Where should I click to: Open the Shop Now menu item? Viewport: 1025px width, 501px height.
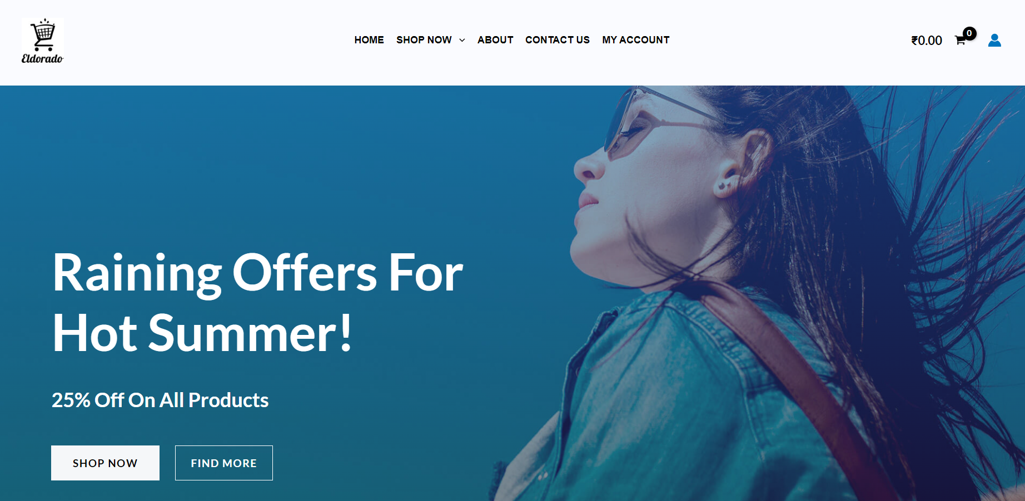(424, 40)
